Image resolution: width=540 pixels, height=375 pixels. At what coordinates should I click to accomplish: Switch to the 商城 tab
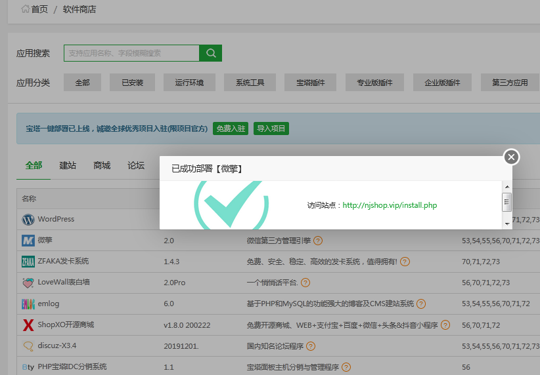[x=102, y=165]
